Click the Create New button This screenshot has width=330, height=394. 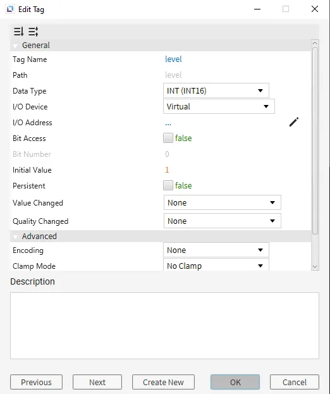click(163, 382)
